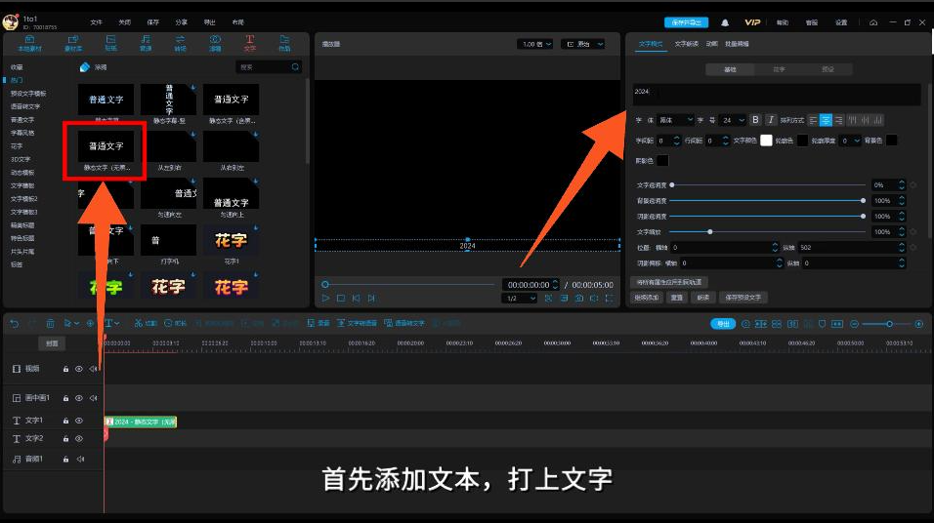Open the preview quality 1/2 dropdown
The height and width of the screenshot is (523, 934).
pos(519,299)
